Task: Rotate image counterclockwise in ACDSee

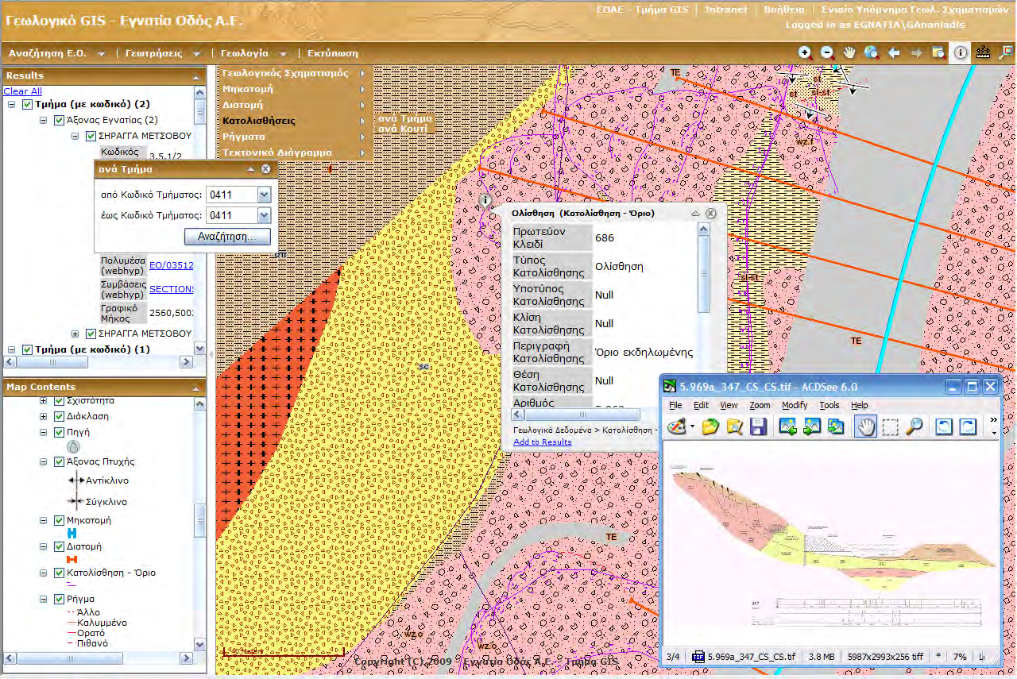Action: coord(943,426)
